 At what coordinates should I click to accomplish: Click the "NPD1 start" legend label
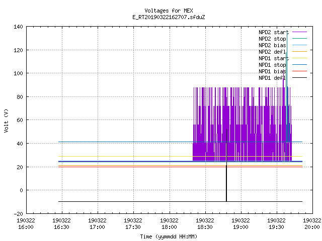tap(274, 58)
